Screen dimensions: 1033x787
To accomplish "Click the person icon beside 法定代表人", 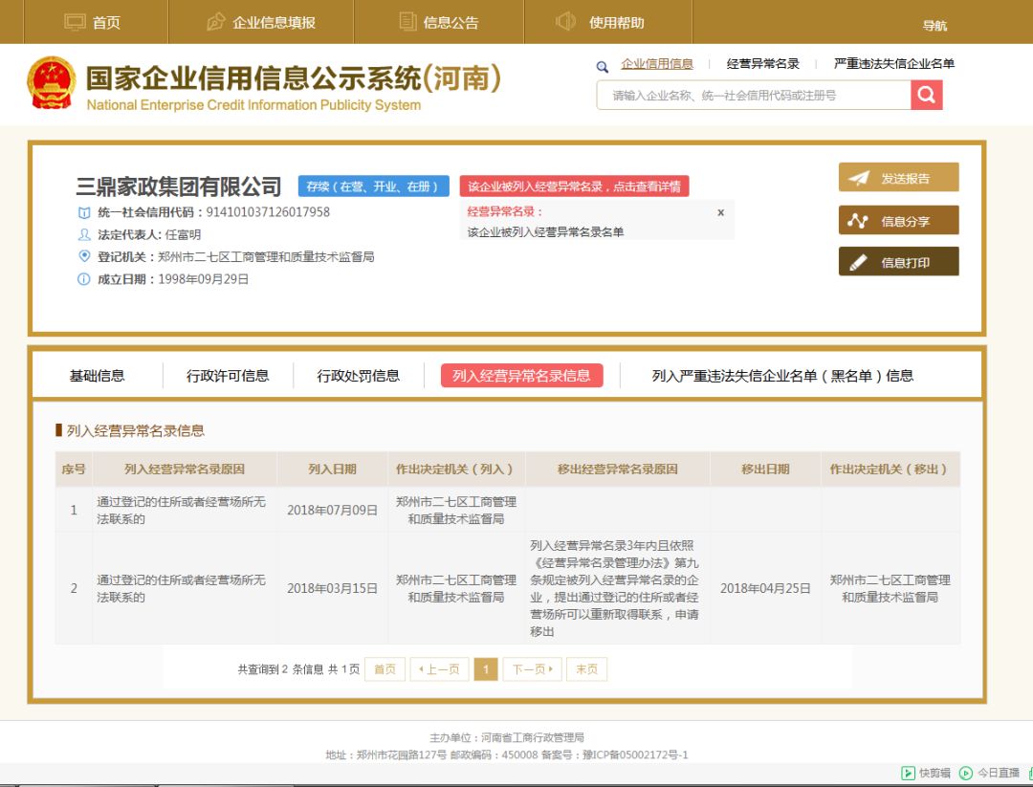I will 83,234.
